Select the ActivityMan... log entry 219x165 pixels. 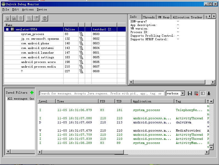(123, 143)
